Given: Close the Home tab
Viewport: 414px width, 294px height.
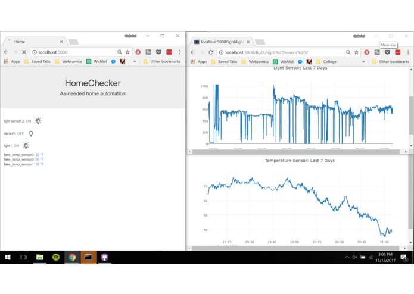Looking at the screenshot, I should pos(61,42).
